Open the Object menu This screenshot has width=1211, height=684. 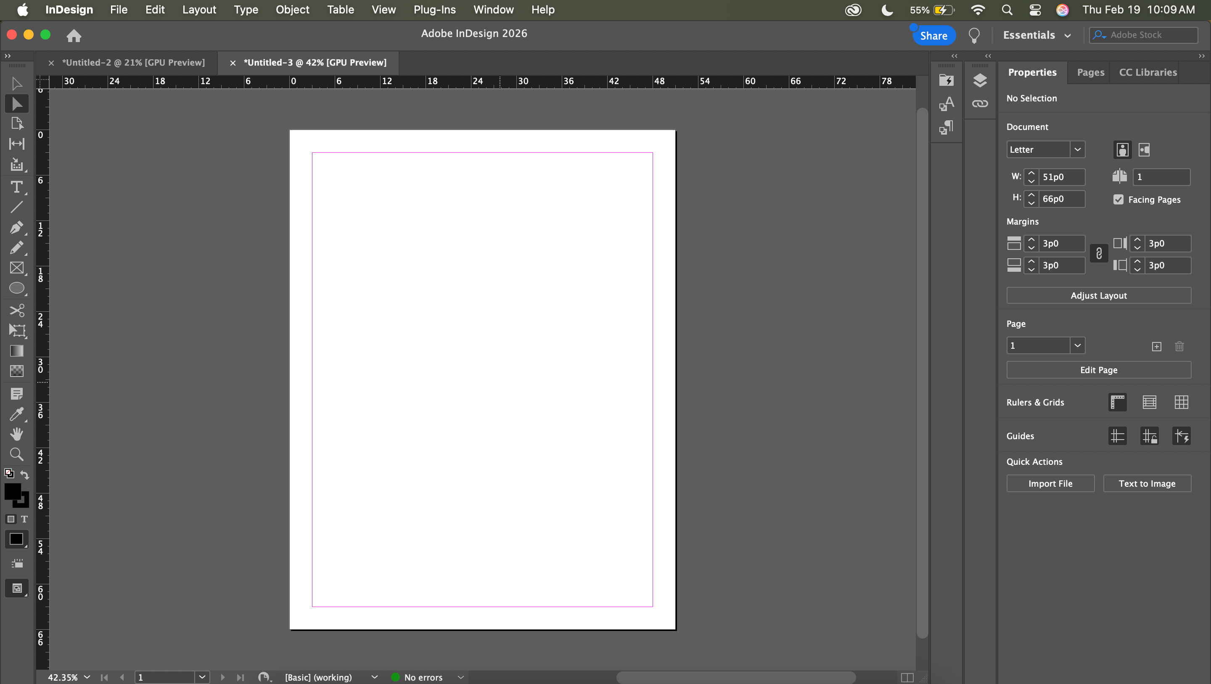(x=292, y=9)
